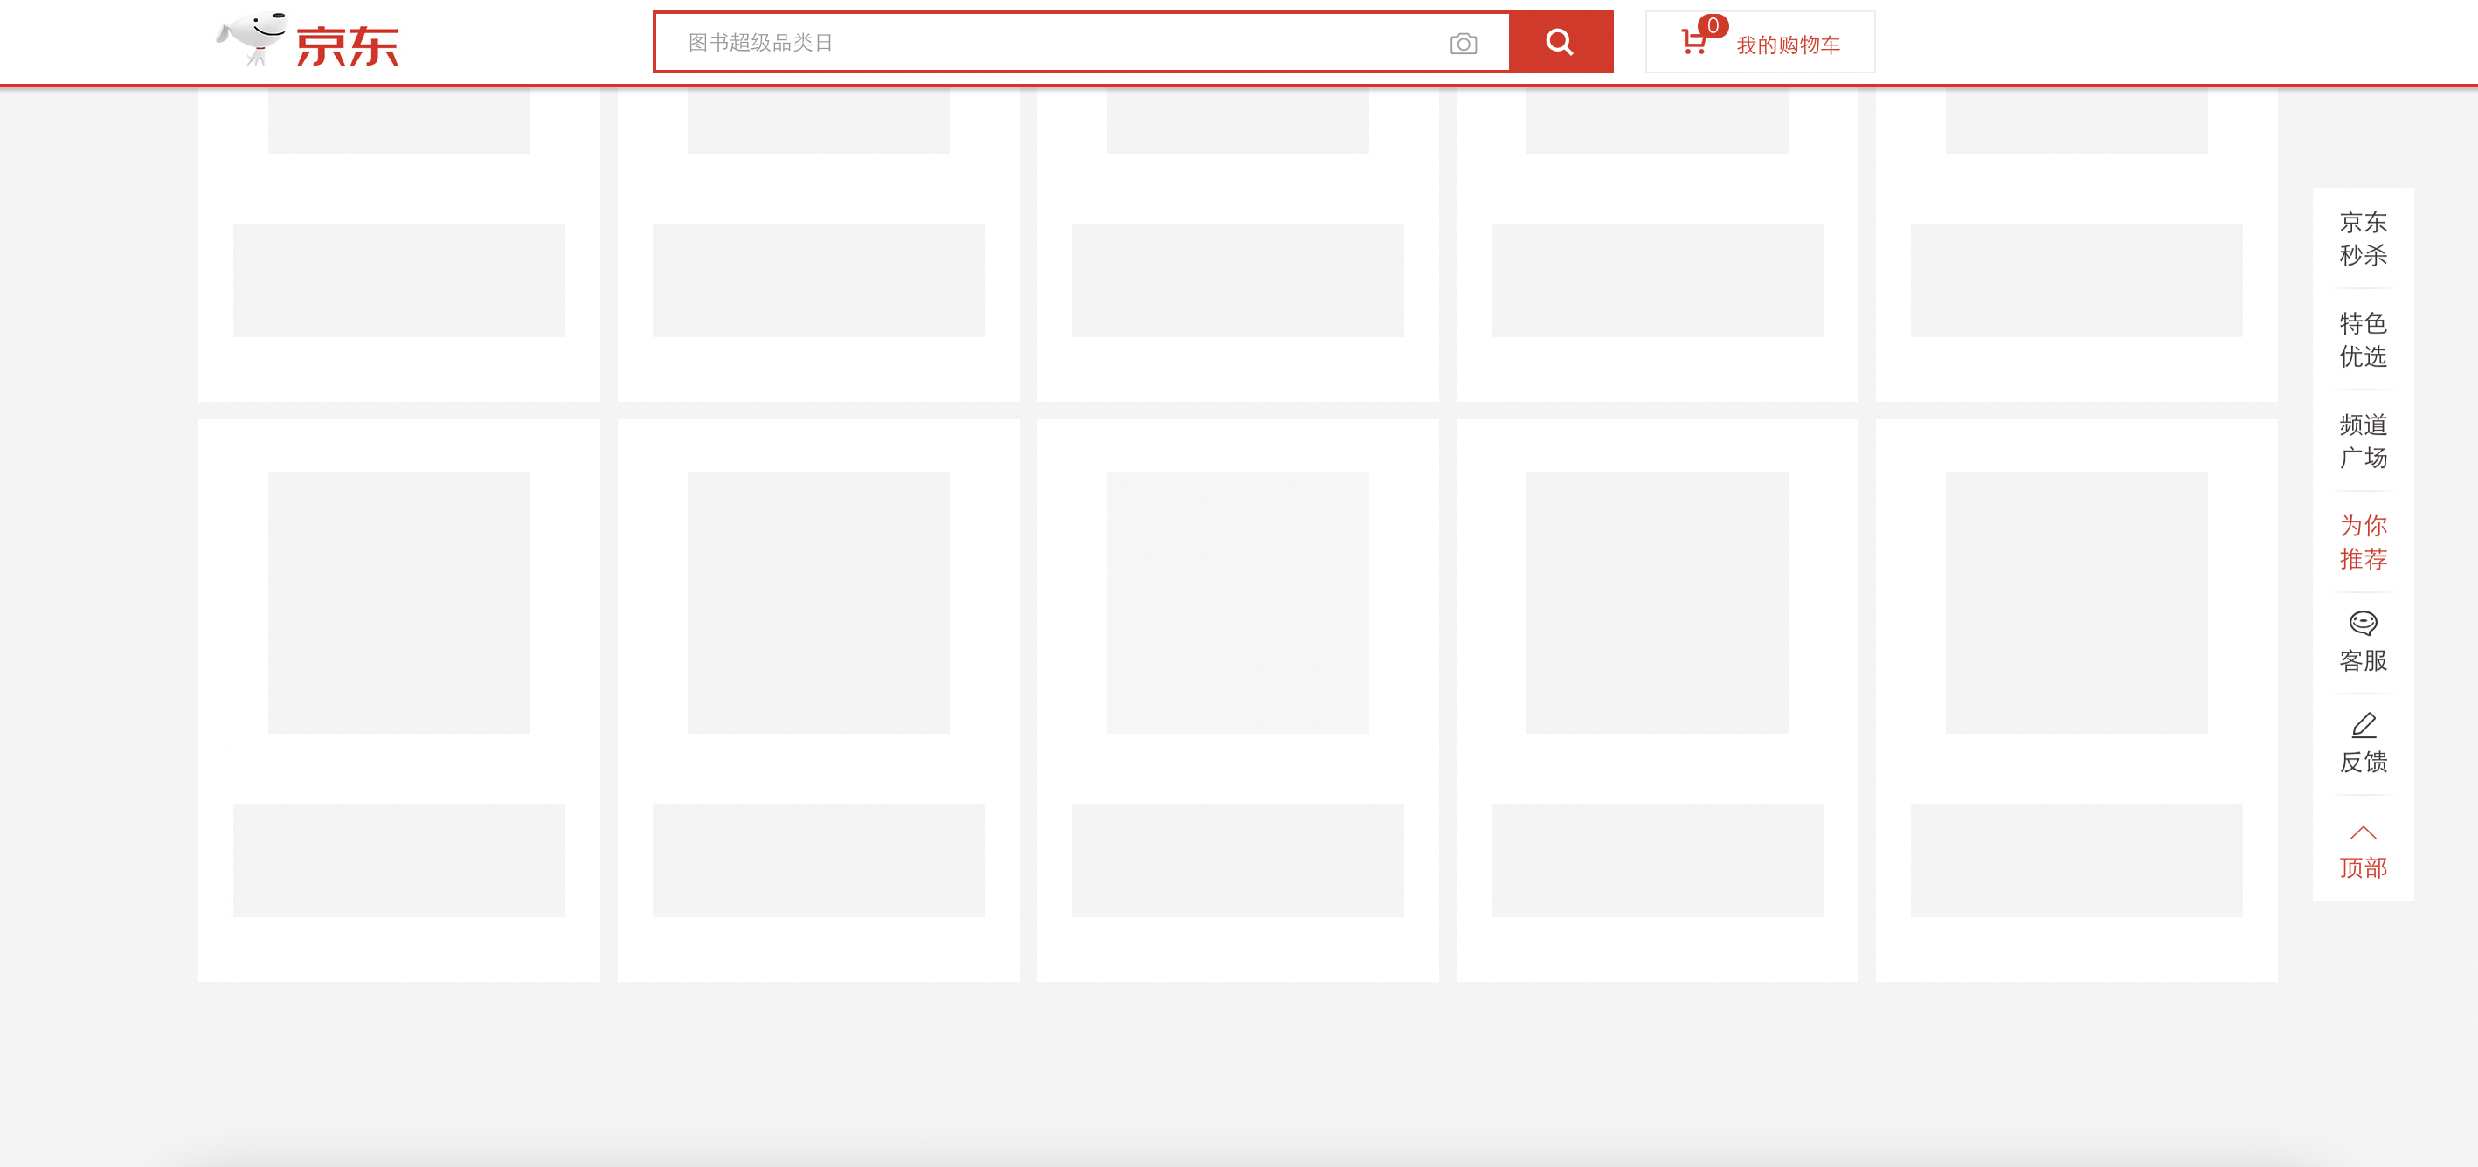Viewport: 2478px width, 1167px height.
Task: Open last product card, second row
Action: coord(2076,699)
